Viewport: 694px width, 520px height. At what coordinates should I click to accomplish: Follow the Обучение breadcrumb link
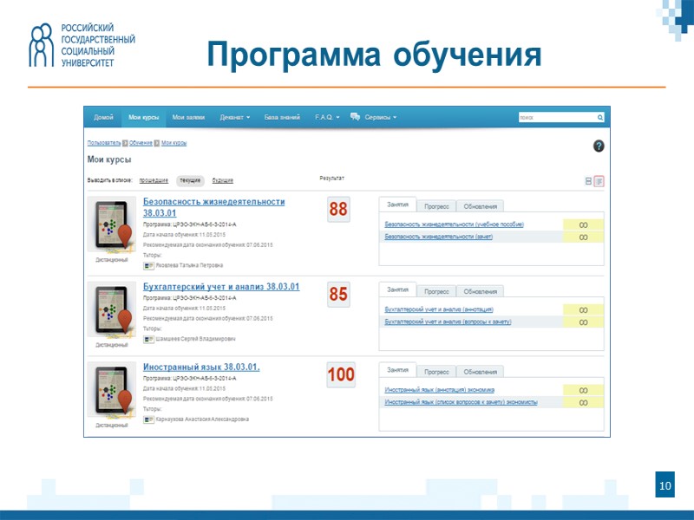[141, 143]
